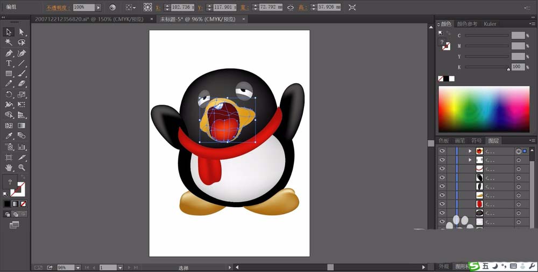Close the 未标题-5 document tab

click(244, 19)
